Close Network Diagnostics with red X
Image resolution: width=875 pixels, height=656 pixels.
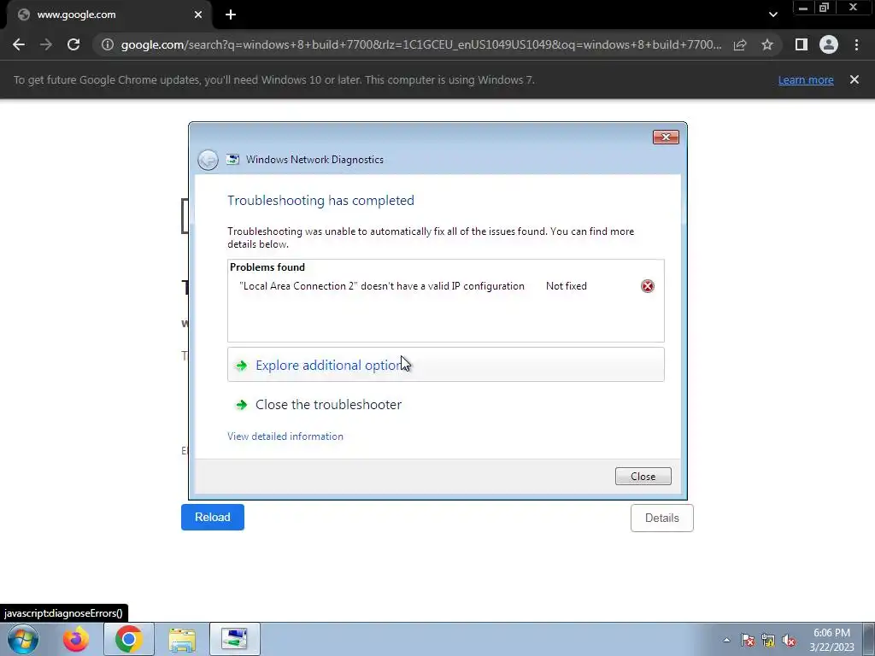click(666, 138)
